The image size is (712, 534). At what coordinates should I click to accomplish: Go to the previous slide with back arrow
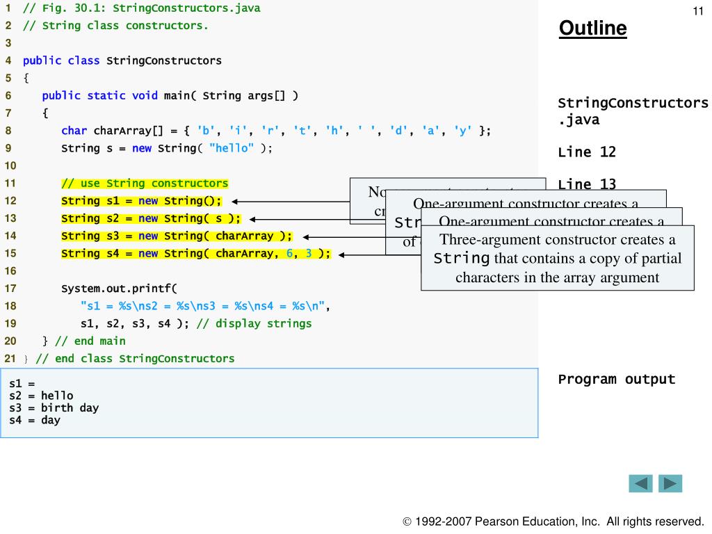coord(640,484)
